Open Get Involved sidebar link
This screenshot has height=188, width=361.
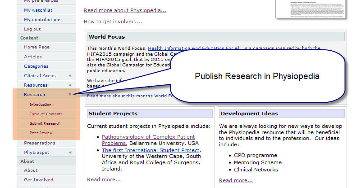[38, 180]
